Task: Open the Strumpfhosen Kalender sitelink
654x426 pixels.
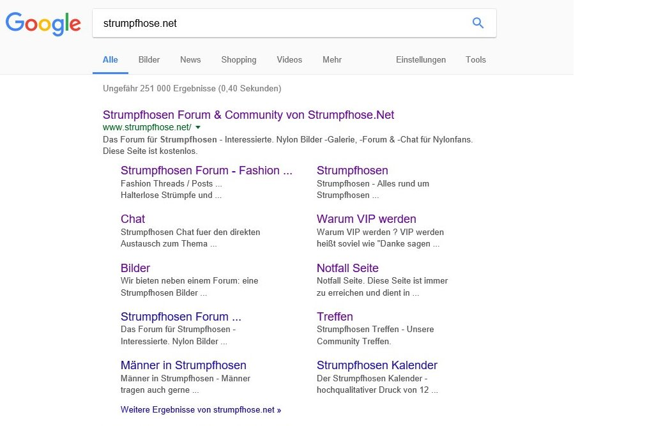Action: (x=377, y=365)
